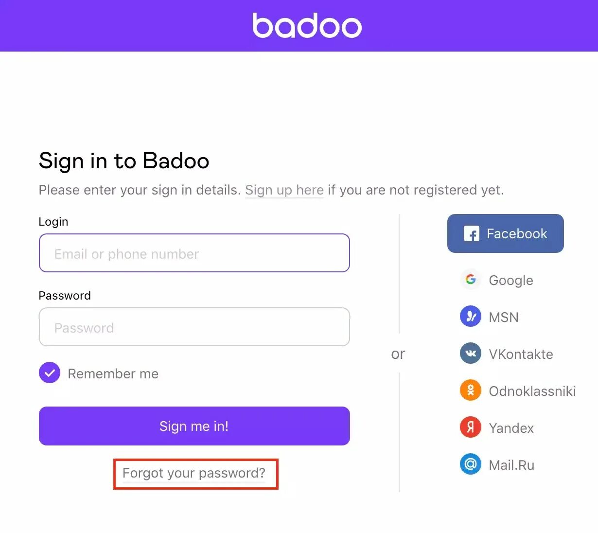Click the MSN butterfly icon
This screenshot has width=598, height=533.
[471, 317]
